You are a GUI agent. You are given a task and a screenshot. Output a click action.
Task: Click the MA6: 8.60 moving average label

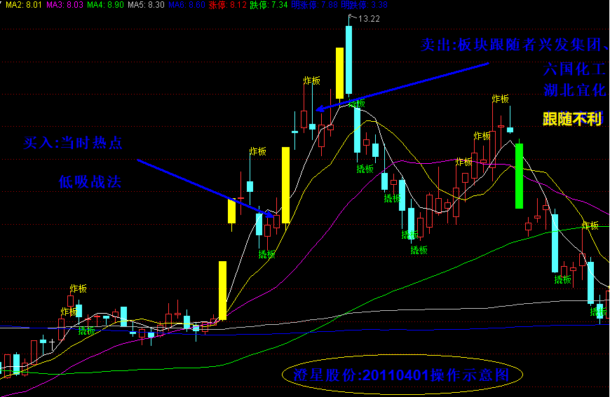tap(187, 5)
